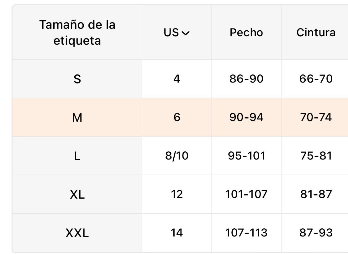Select the XXL size row label
Image resolution: width=348 pixels, height=254 pixels.
tap(77, 233)
